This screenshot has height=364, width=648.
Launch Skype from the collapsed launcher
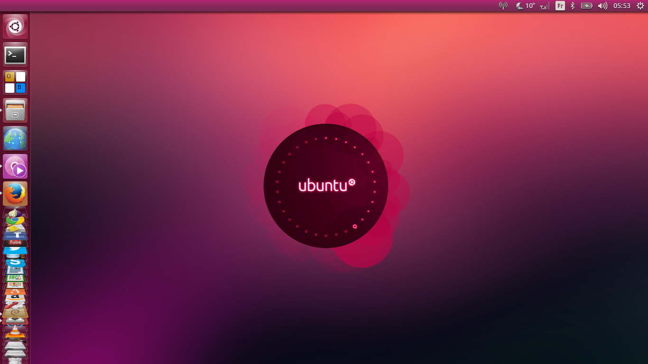15,262
